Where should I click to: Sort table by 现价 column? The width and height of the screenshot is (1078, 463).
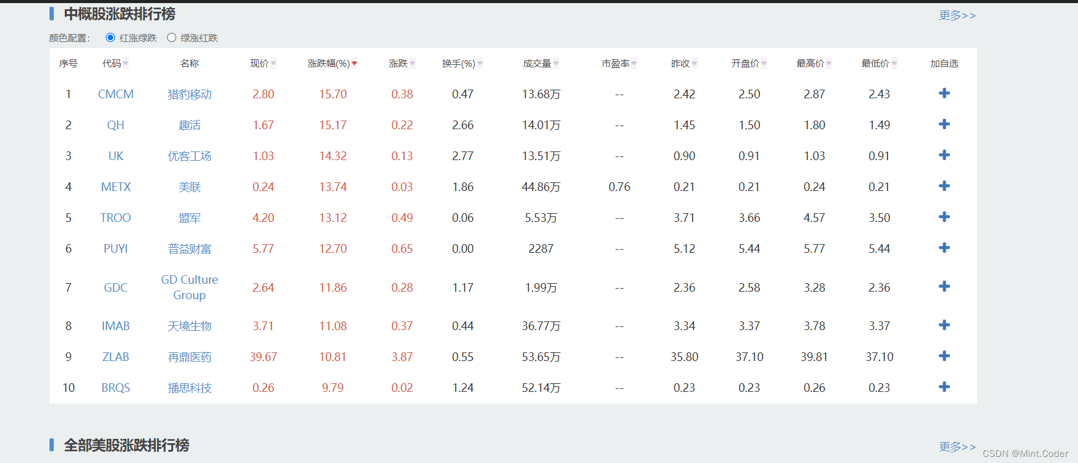(x=263, y=64)
